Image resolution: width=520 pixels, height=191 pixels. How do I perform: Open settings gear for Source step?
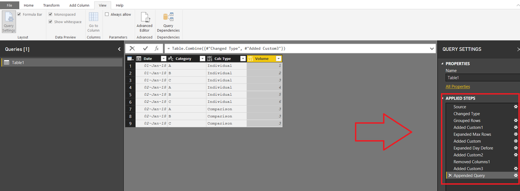515,107
